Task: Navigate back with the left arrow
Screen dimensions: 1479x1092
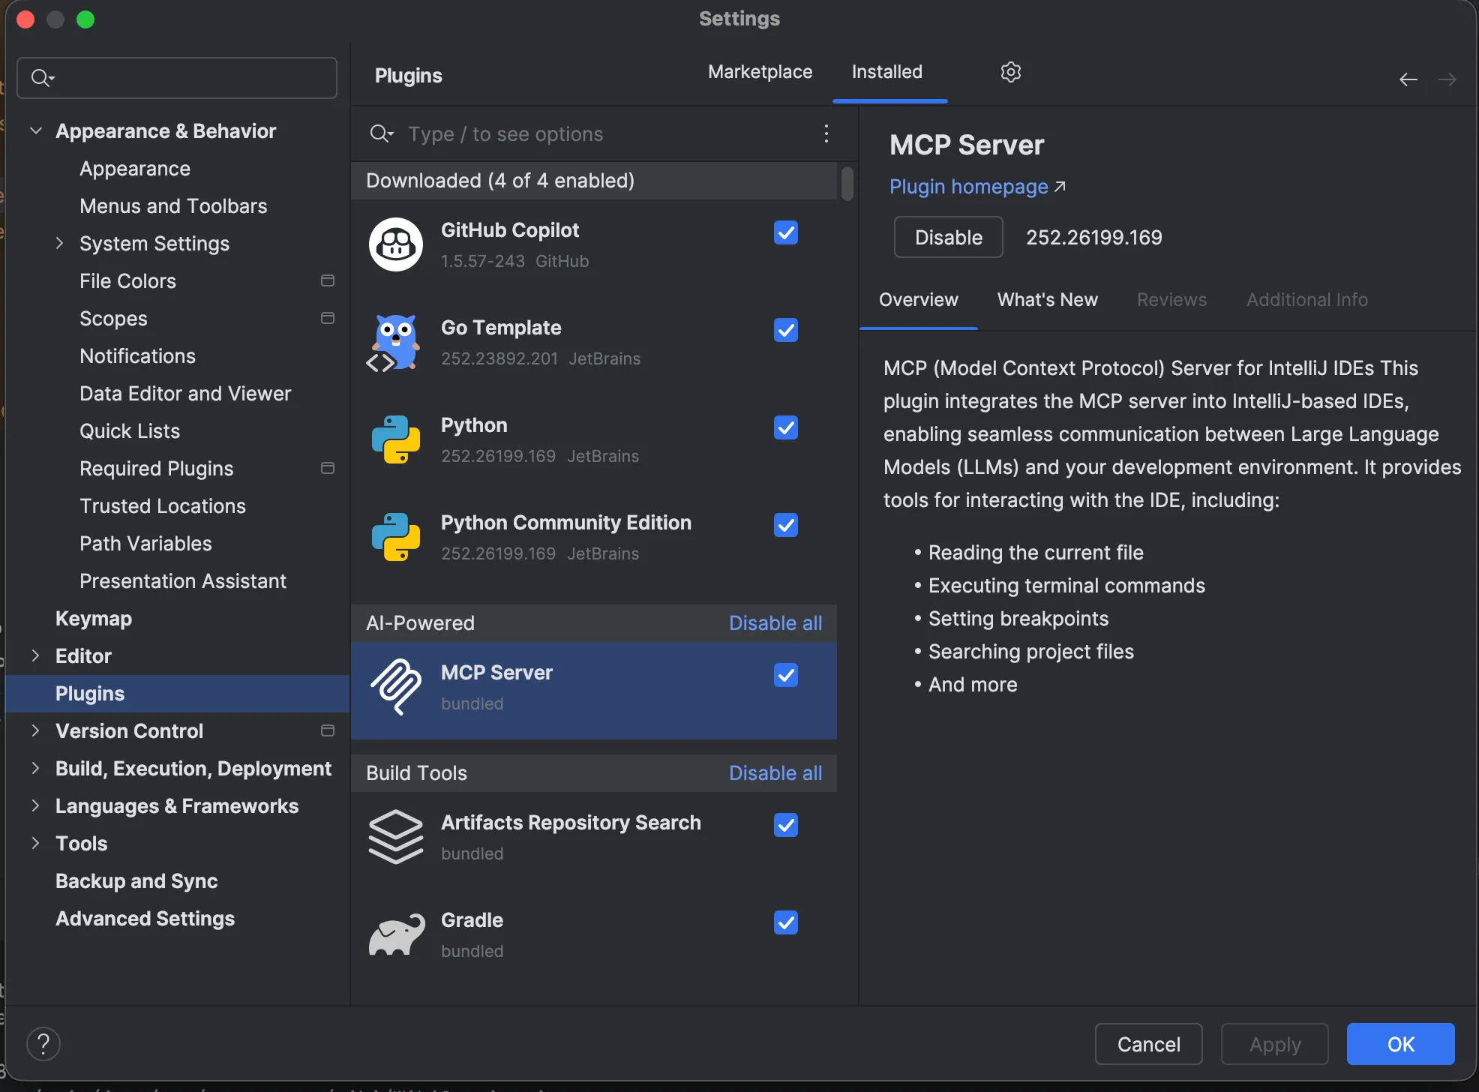Action: (x=1408, y=79)
